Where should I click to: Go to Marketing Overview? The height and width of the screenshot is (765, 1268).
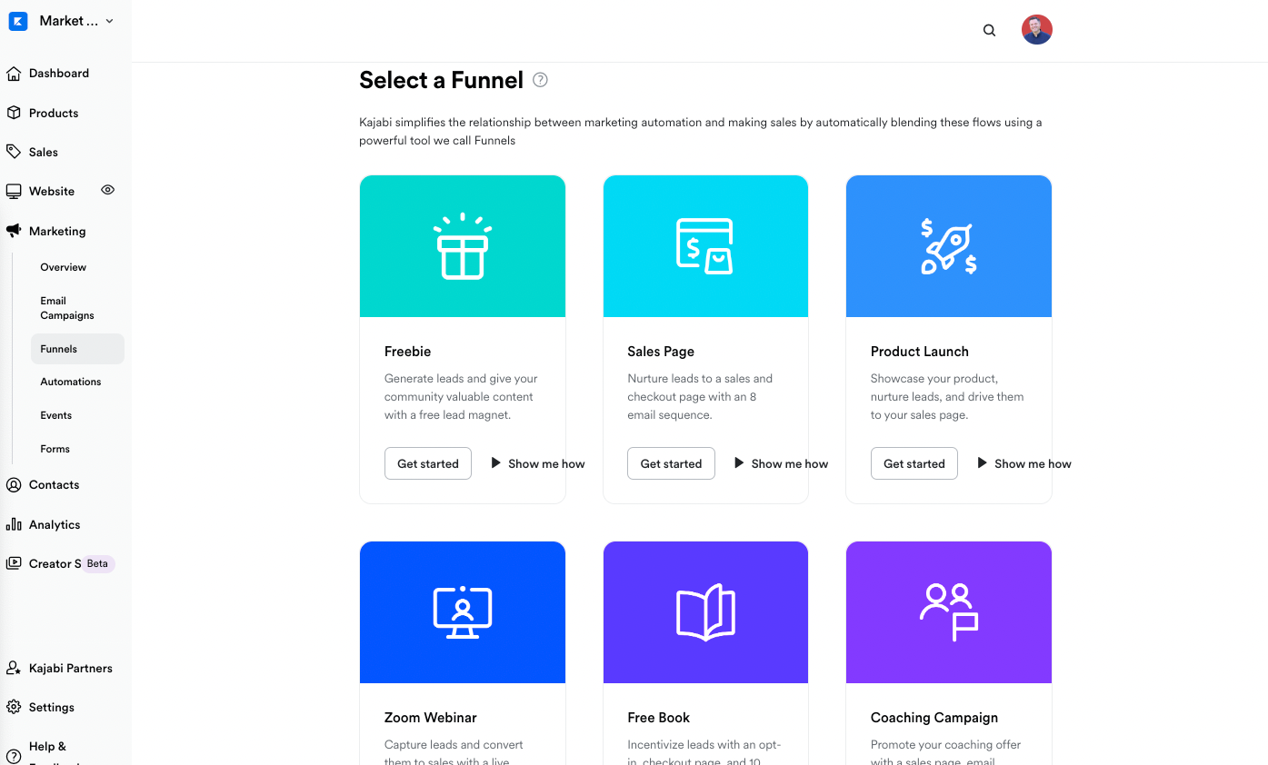(x=64, y=267)
